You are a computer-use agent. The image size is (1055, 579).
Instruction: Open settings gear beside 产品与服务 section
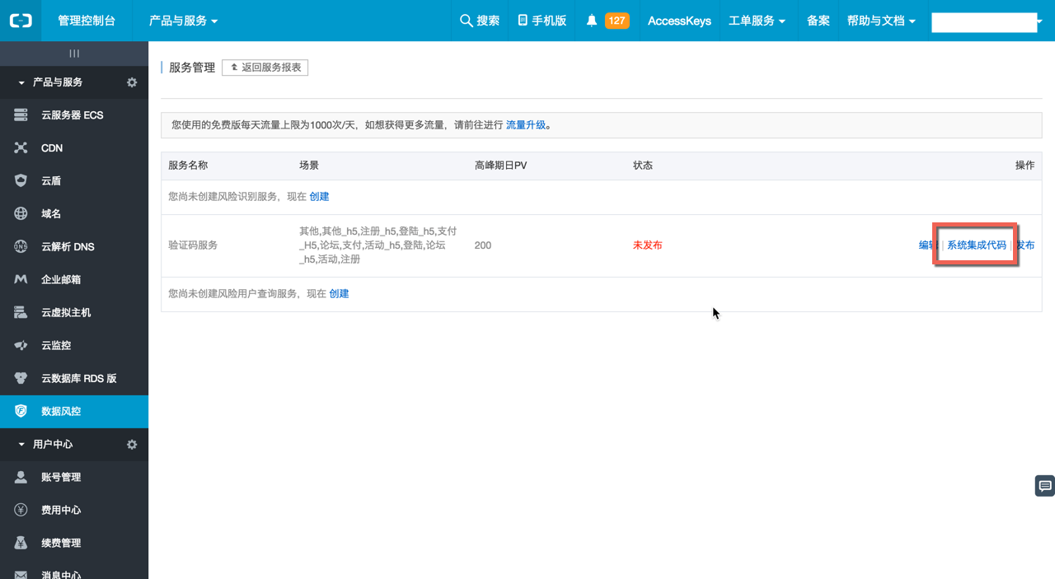[x=132, y=82]
